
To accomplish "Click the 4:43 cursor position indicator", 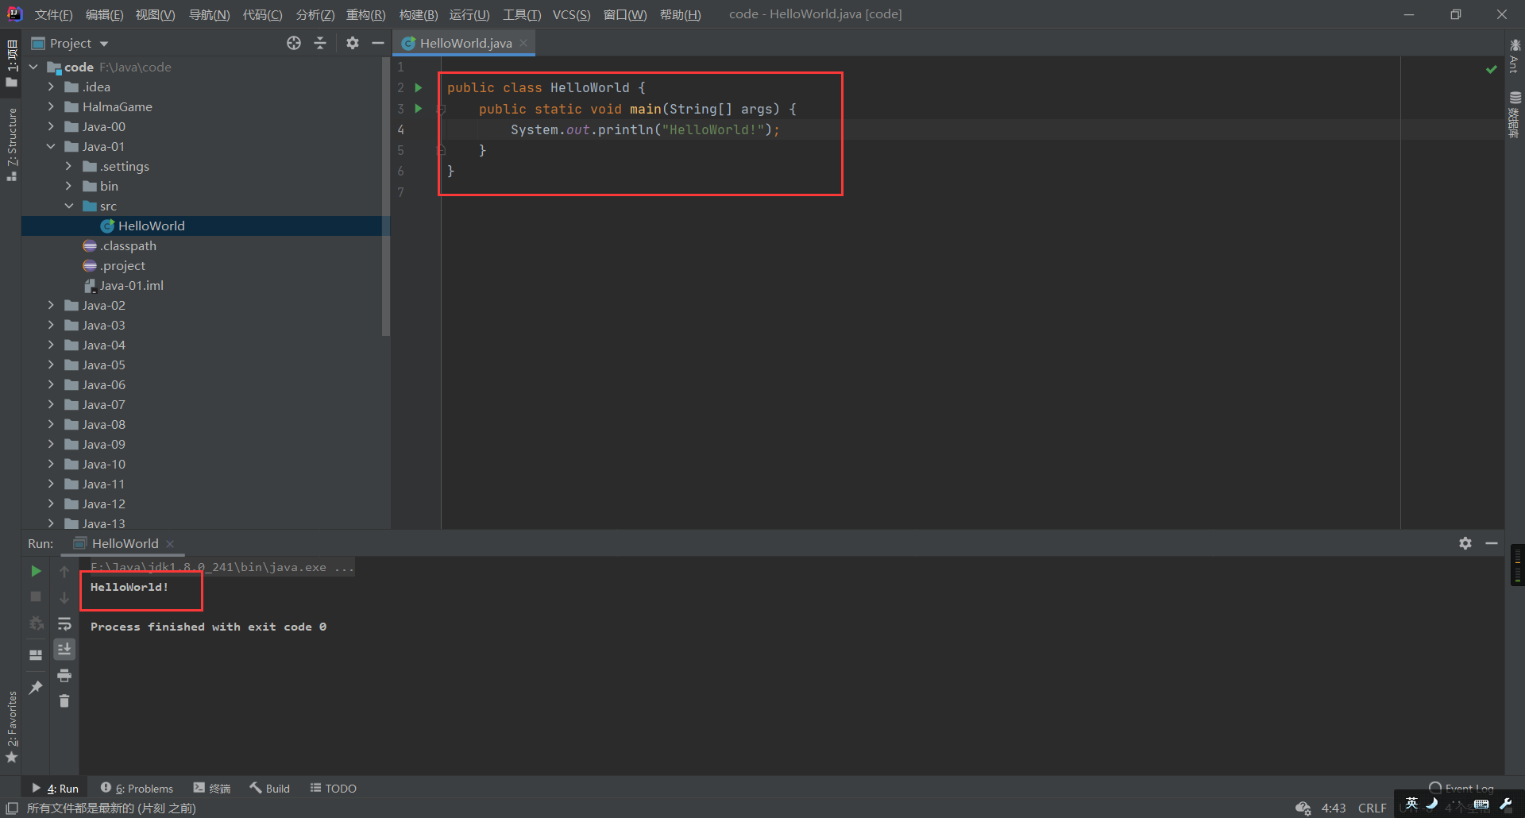I will click(x=1334, y=808).
